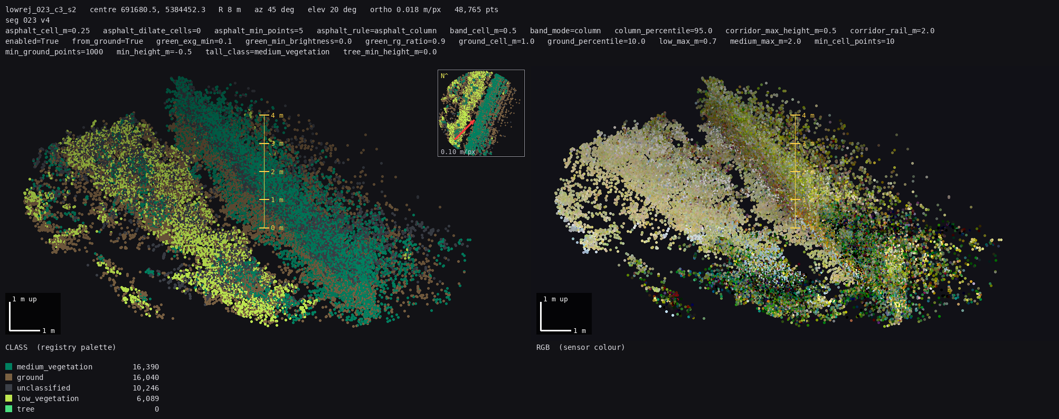Click the right panel 1 m scale box
Image resolution: width=1059 pixels, height=419 pixels.
pyautogui.click(x=564, y=313)
